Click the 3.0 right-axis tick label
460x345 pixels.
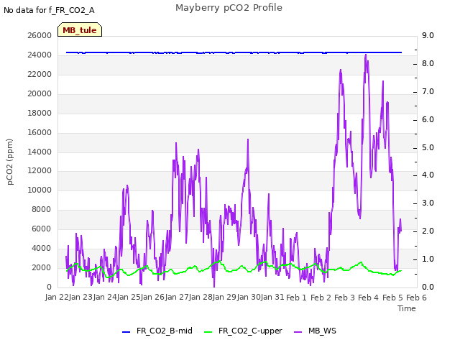click(428, 203)
